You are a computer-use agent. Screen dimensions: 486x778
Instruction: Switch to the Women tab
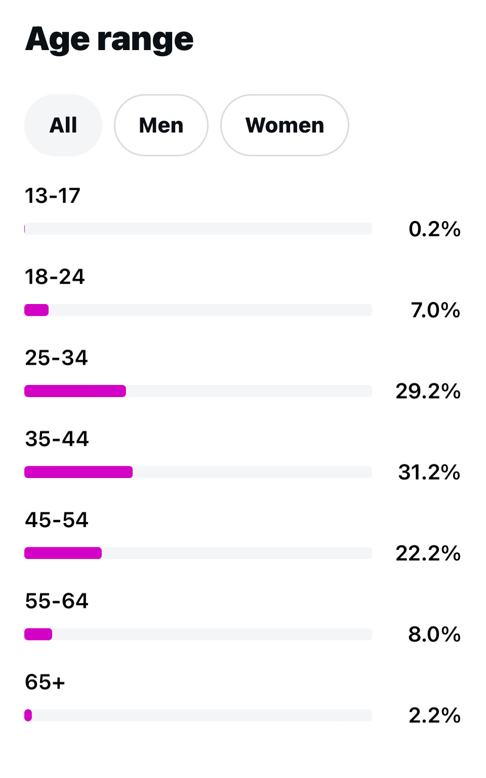pyautogui.click(x=285, y=125)
